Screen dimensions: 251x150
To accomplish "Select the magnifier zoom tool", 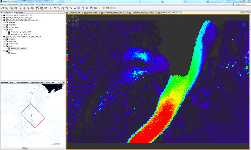I will point(59,8).
